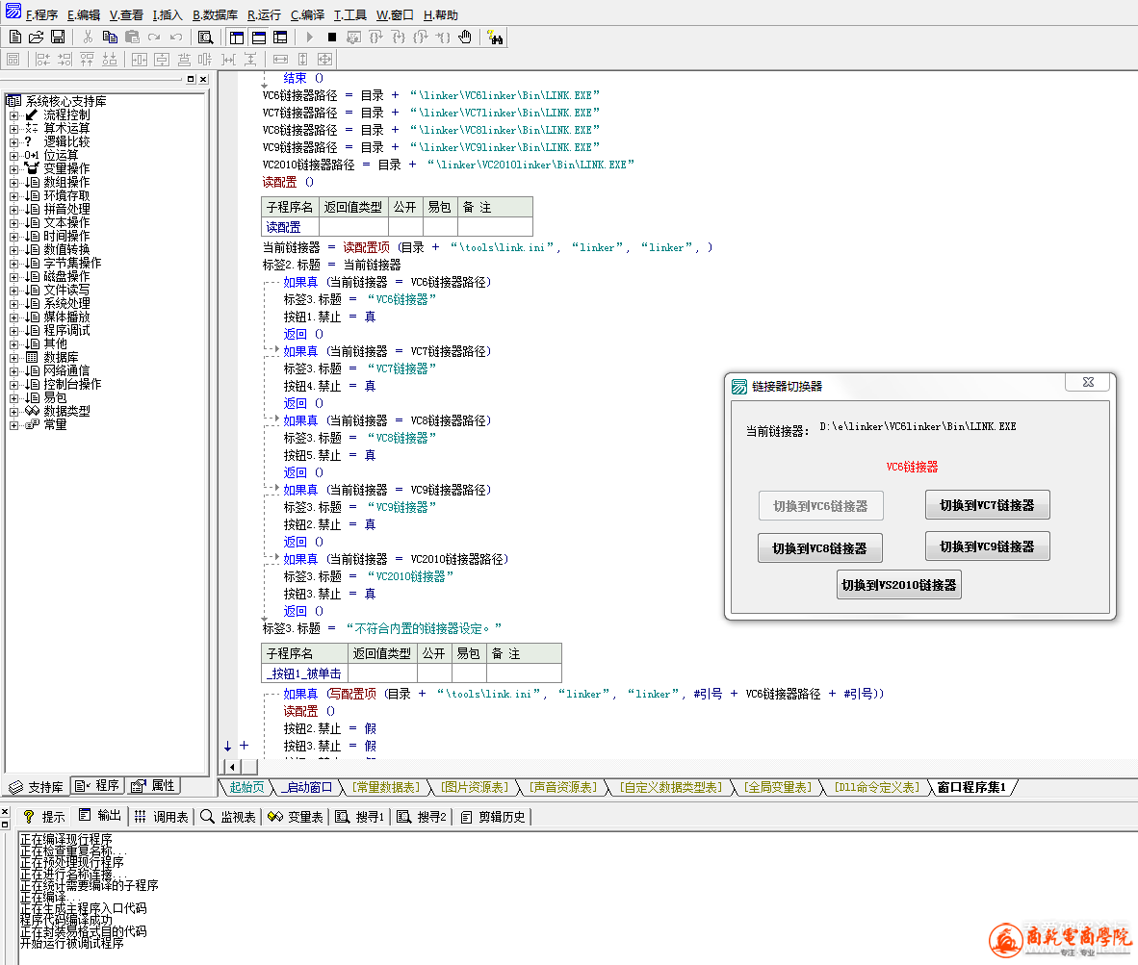Click the paste clipboard icon

pos(132,37)
